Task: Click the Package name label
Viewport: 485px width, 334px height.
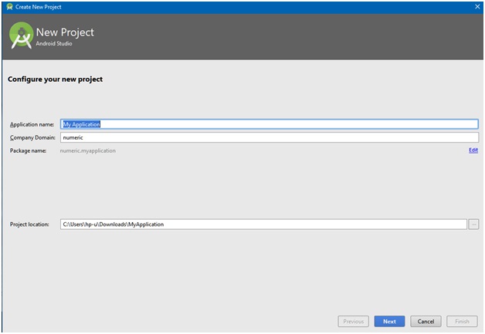Action: coord(27,150)
